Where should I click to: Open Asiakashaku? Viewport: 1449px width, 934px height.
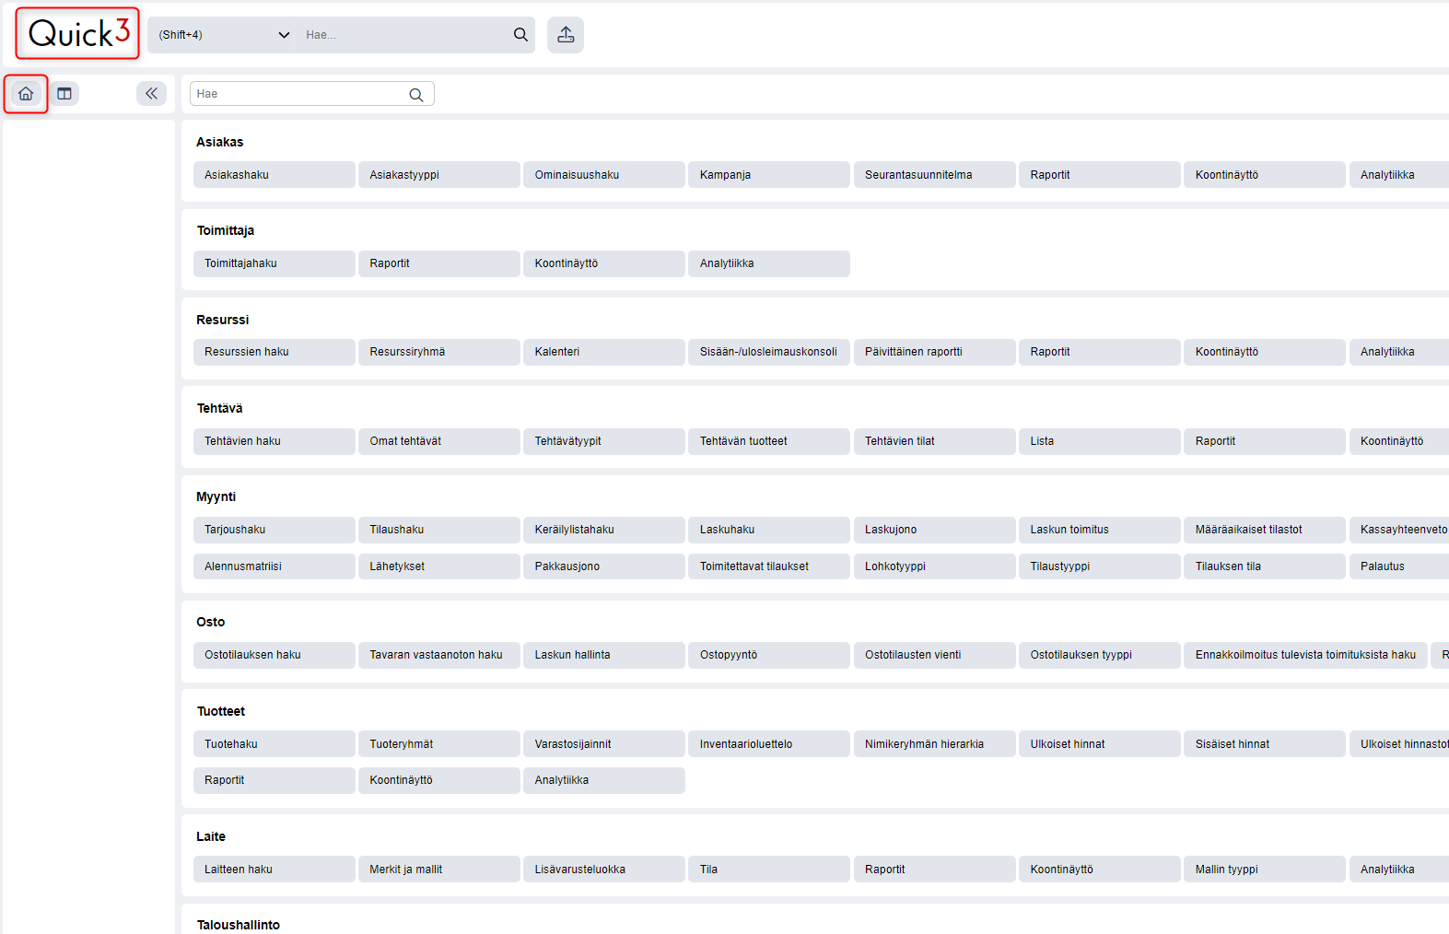pyautogui.click(x=275, y=175)
